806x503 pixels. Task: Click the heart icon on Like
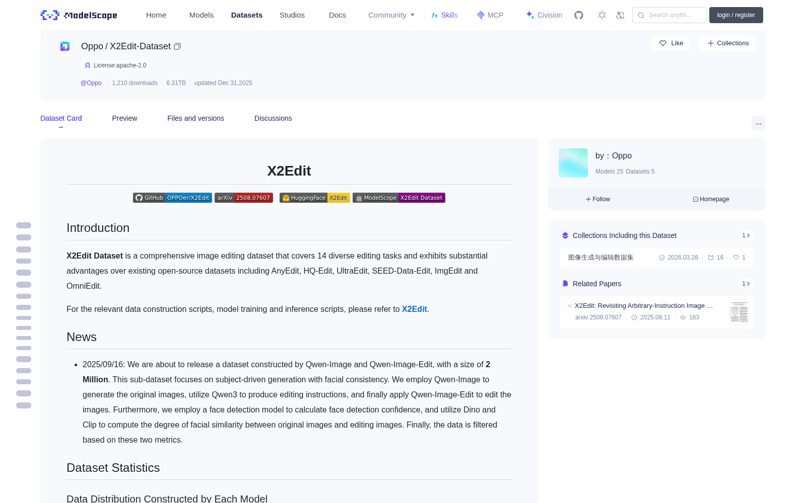[663, 43]
